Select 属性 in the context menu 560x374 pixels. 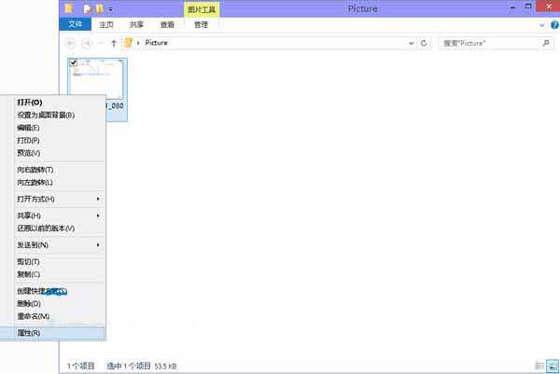(29, 333)
